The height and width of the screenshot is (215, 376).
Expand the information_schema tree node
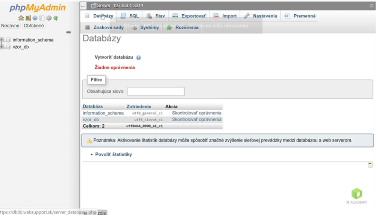[2, 40]
